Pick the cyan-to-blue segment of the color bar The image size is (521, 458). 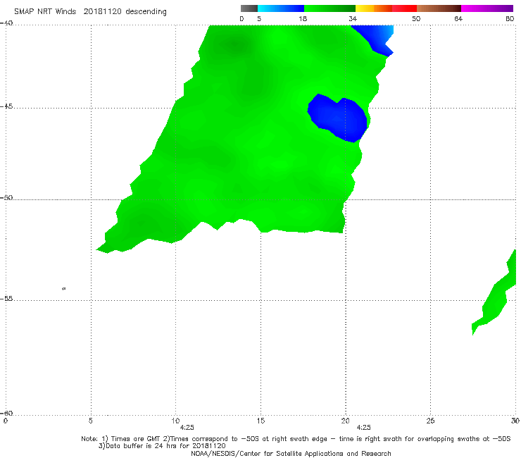pos(281,8)
